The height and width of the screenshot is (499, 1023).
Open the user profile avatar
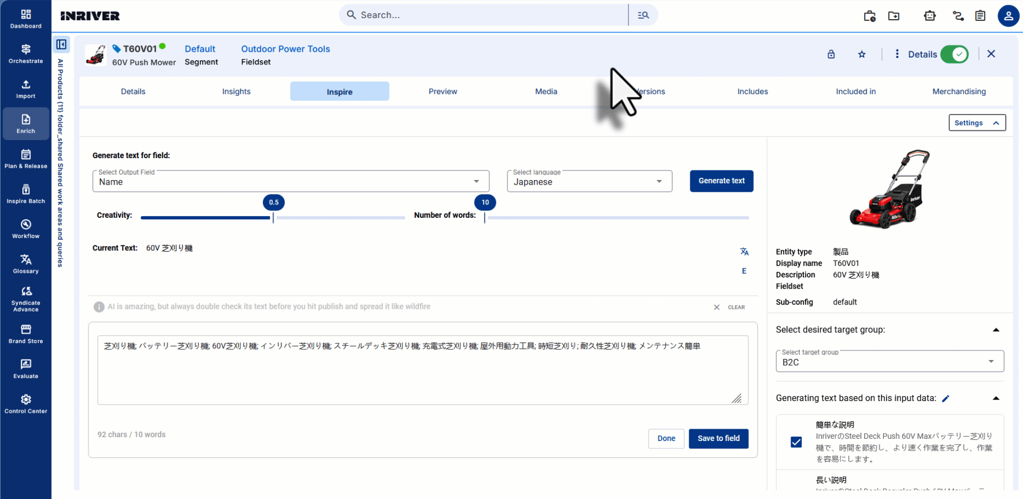click(1008, 15)
